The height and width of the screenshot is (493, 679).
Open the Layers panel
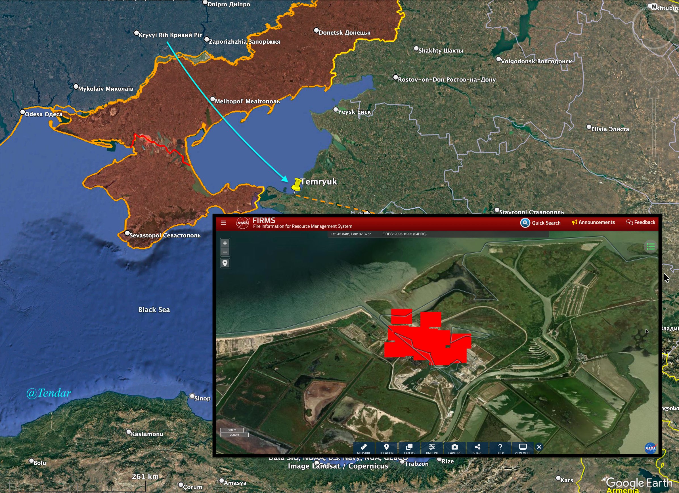coord(409,448)
